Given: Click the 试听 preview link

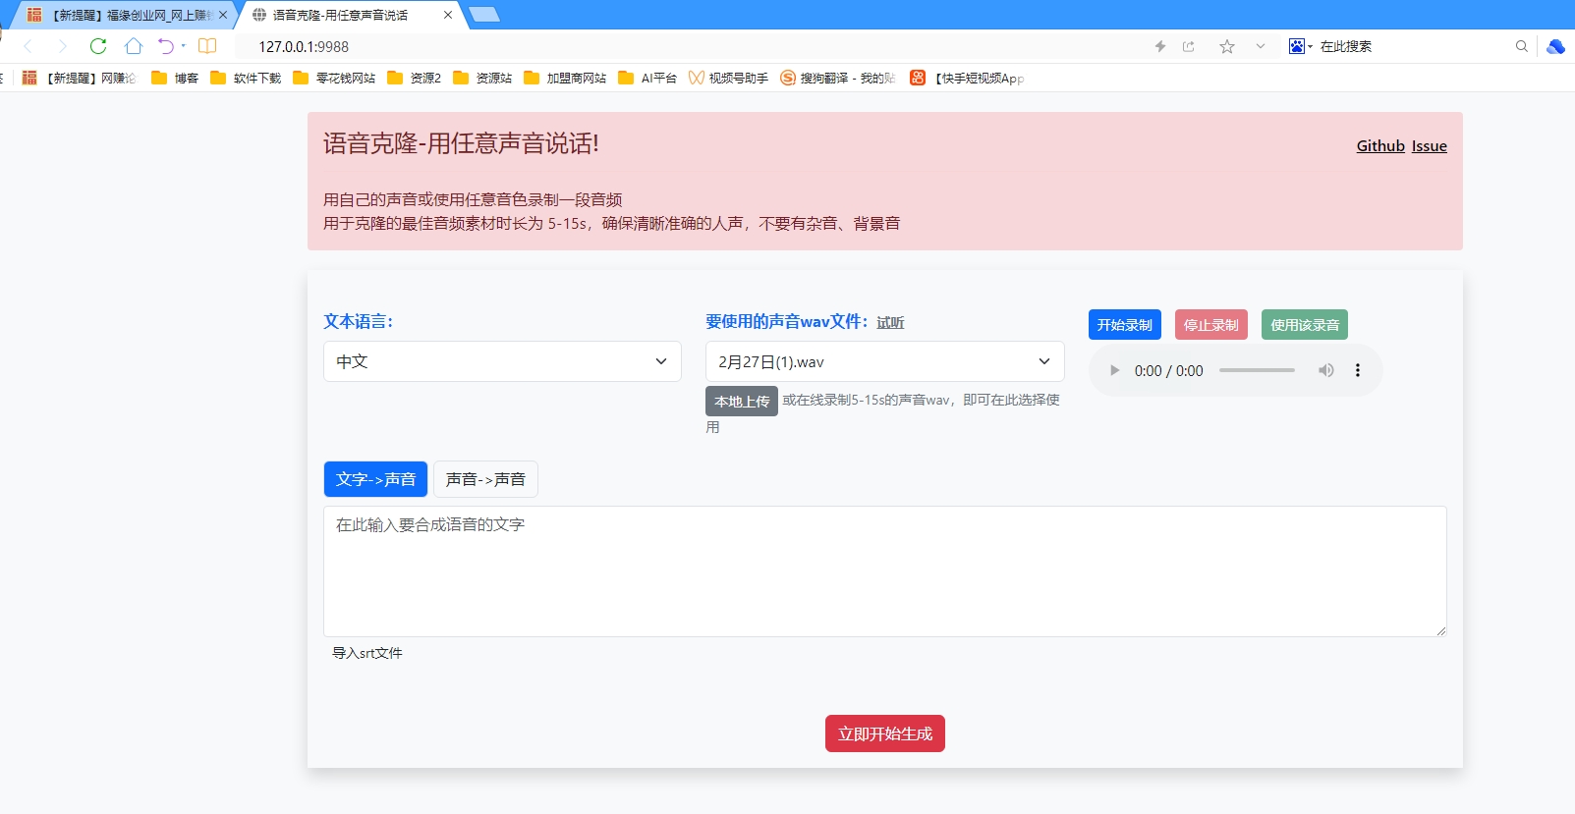Looking at the screenshot, I should point(890,322).
